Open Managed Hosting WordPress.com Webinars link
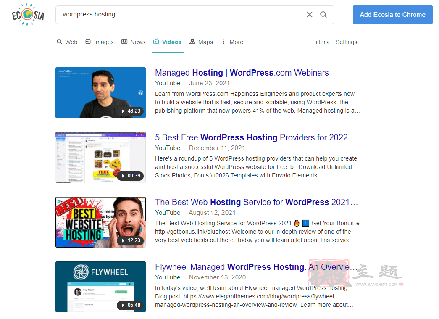The image size is (439, 319). point(242,73)
